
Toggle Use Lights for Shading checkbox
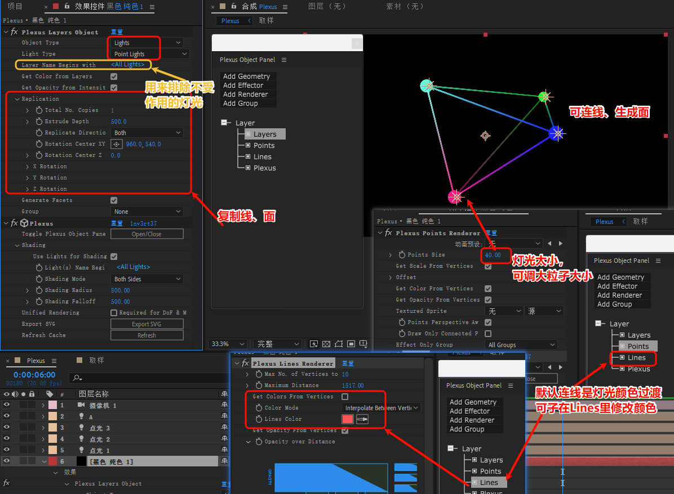pos(114,257)
